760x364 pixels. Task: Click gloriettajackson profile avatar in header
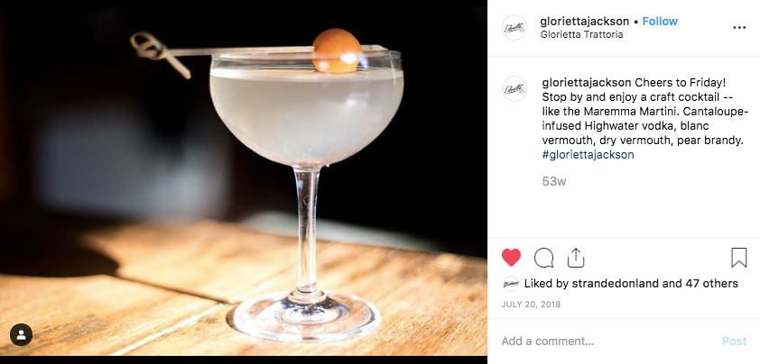tap(514, 28)
